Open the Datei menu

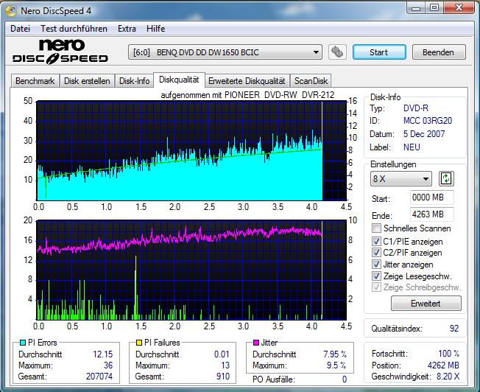tap(21, 29)
